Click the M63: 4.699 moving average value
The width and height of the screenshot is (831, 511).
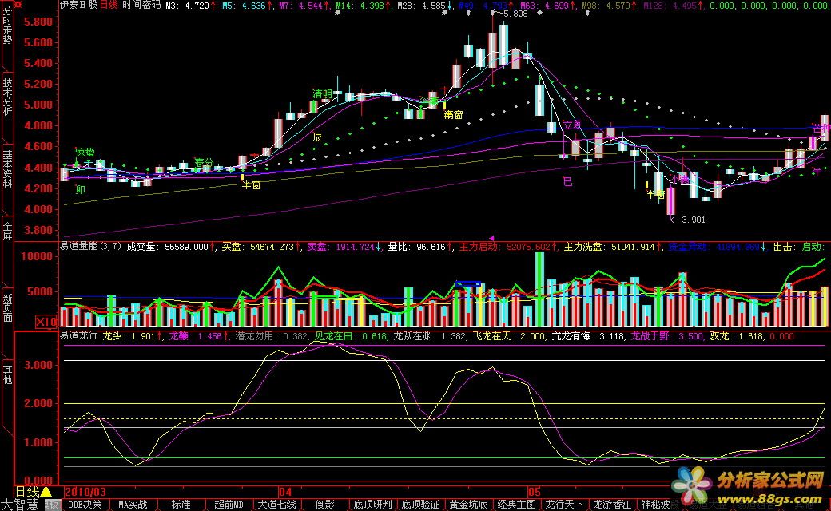(x=547, y=6)
